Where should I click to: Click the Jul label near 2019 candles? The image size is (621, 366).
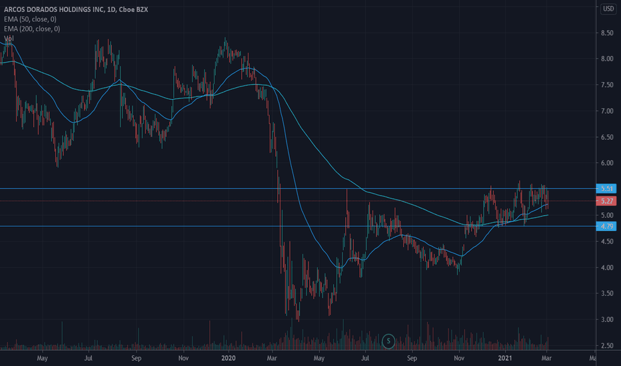[x=89, y=358]
